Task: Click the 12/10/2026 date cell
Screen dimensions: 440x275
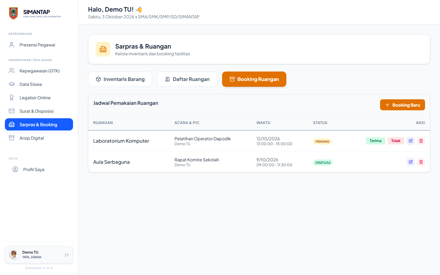Action: click(x=268, y=139)
